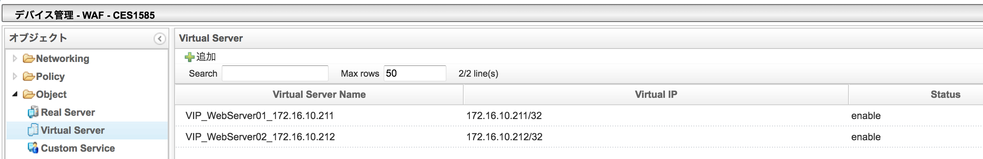Click the green plus add icon

click(189, 57)
